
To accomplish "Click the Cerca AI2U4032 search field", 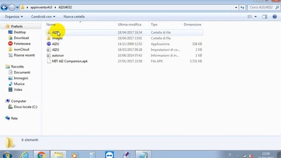I will 261,7.
